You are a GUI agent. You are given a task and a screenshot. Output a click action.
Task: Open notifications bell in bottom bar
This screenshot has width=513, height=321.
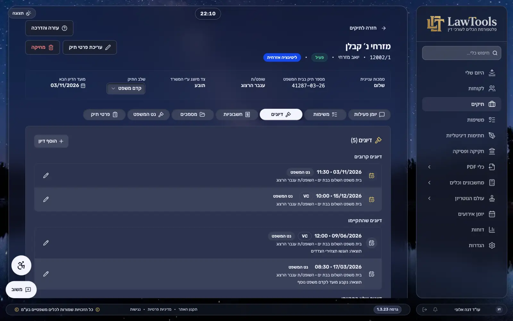point(435,309)
